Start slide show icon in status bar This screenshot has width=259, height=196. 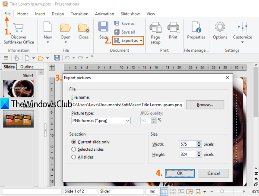tap(198, 192)
